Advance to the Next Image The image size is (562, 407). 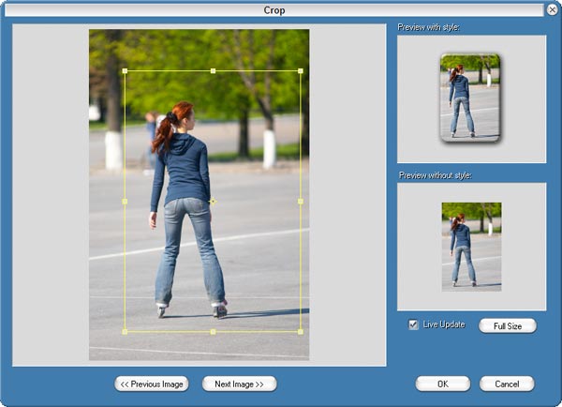coord(239,384)
